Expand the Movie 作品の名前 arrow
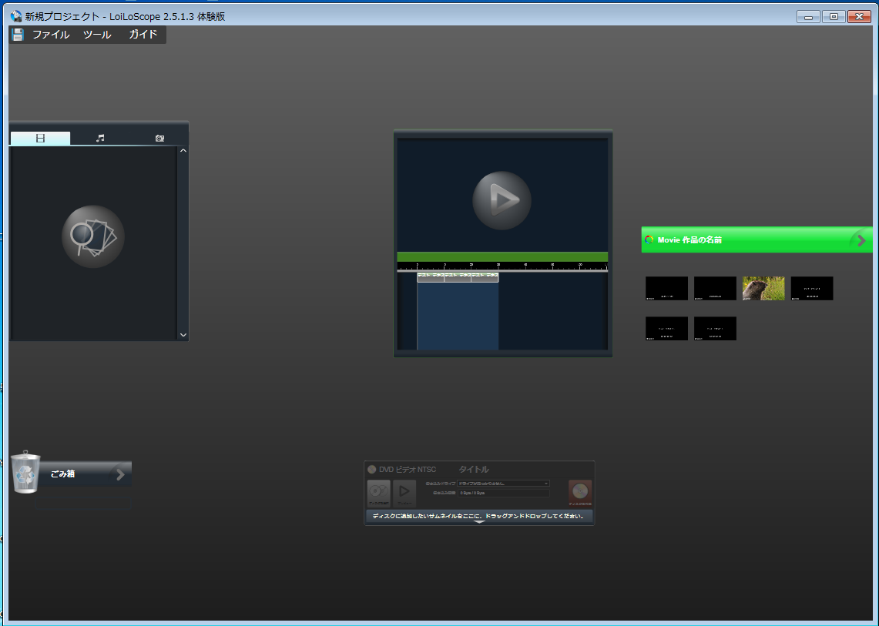Screen dimensions: 879x626 861,240
